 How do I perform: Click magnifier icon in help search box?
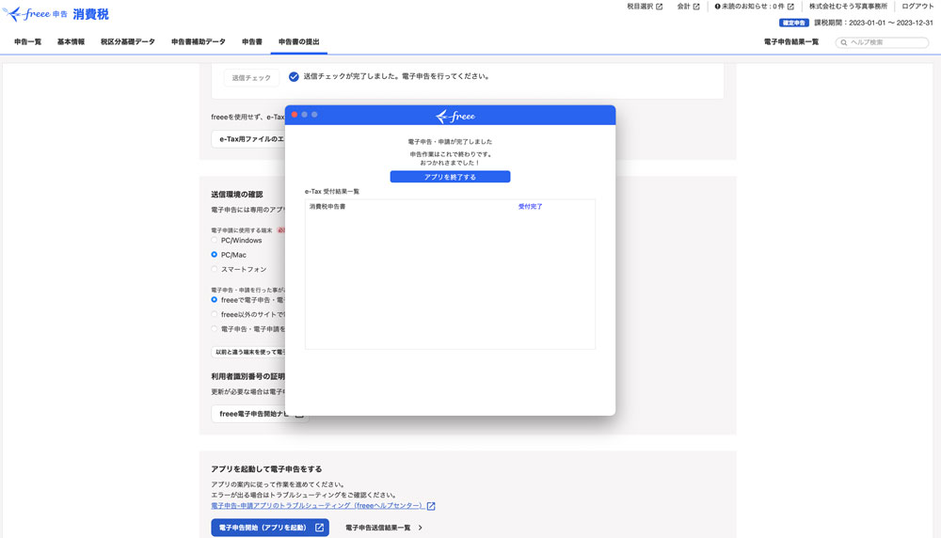(844, 42)
